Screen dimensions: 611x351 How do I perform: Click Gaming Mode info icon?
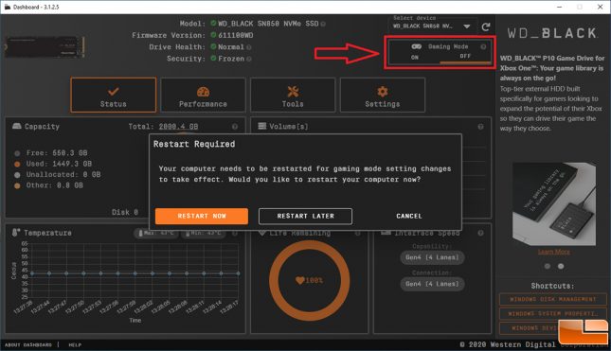click(483, 46)
